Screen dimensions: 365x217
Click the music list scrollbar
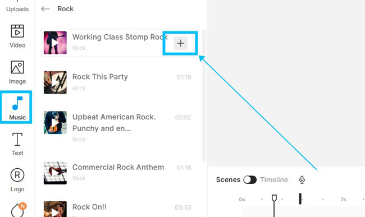coord(204,95)
